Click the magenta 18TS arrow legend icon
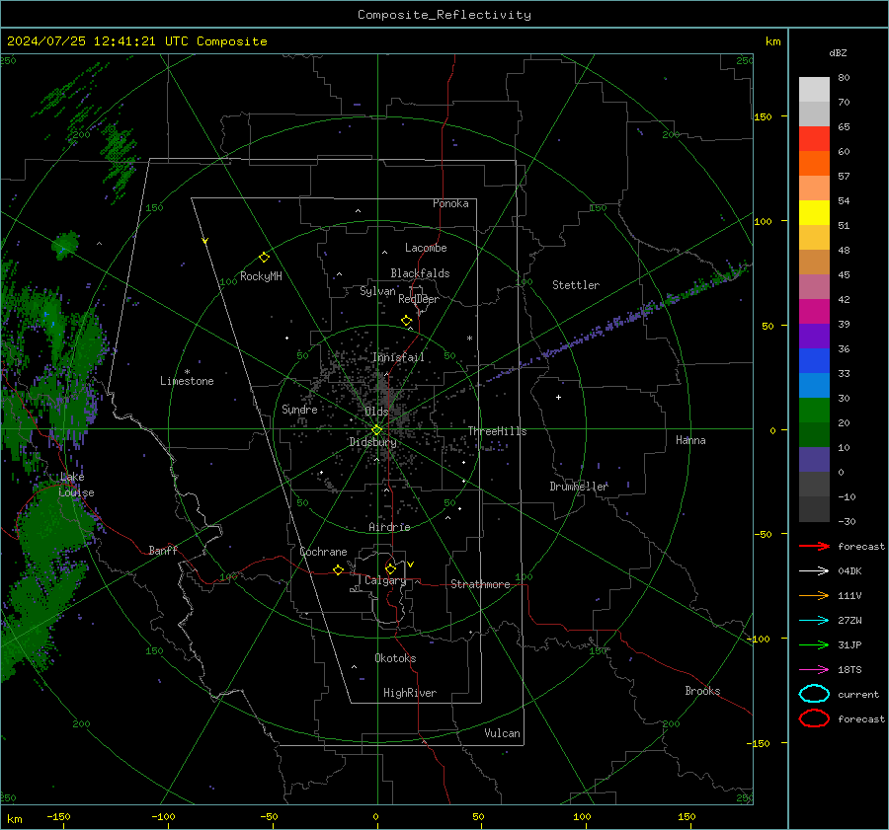The image size is (889, 830). click(814, 670)
